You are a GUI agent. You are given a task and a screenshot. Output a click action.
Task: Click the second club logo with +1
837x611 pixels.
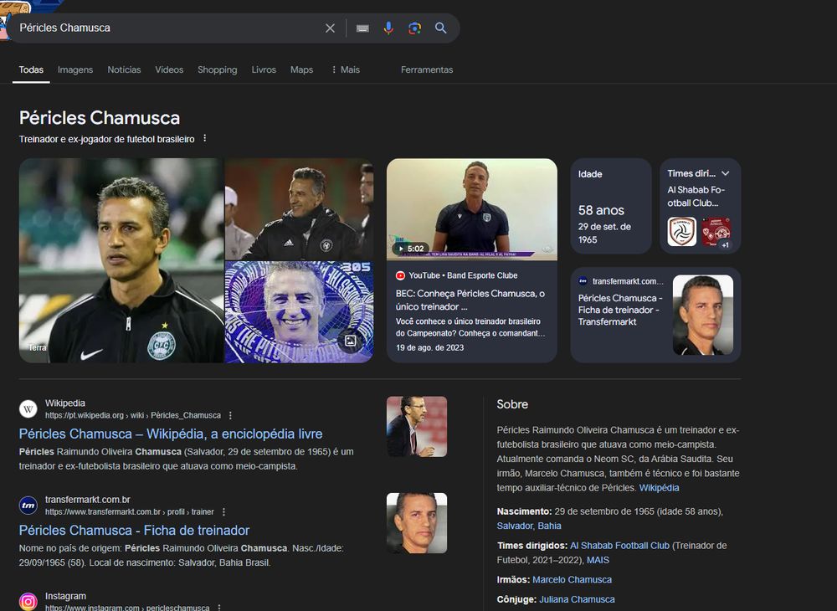click(x=716, y=232)
